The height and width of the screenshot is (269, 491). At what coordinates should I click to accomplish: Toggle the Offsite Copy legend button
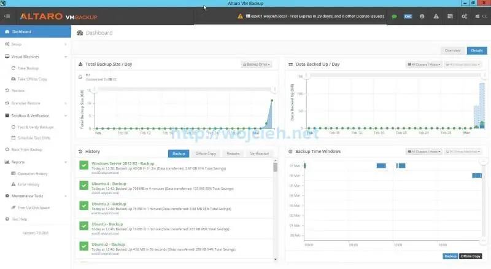coord(470,256)
